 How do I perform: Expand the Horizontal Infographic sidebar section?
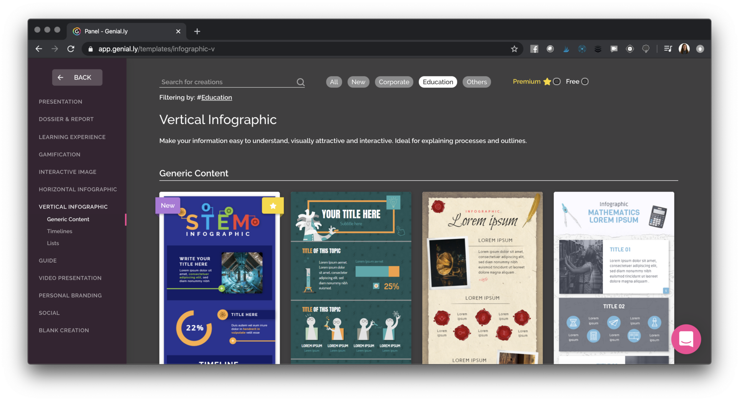(x=78, y=189)
